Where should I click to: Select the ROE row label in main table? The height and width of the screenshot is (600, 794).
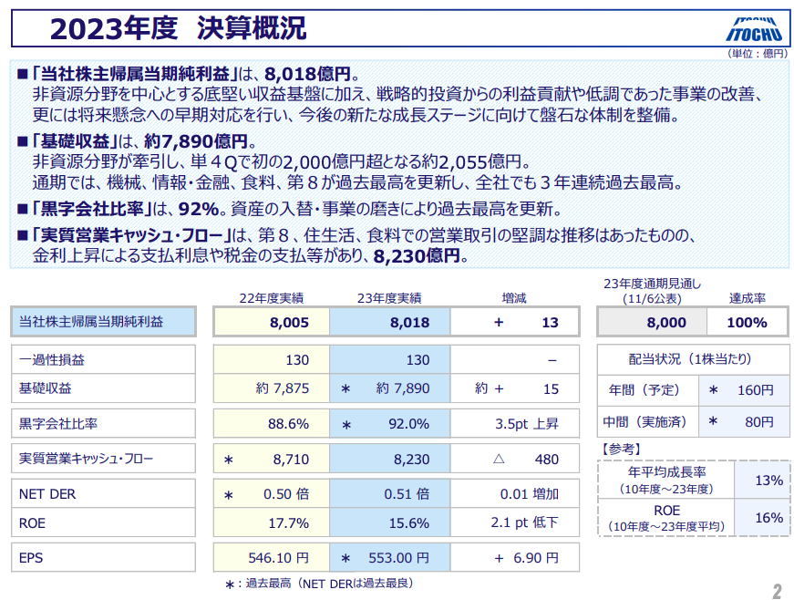click(x=103, y=522)
